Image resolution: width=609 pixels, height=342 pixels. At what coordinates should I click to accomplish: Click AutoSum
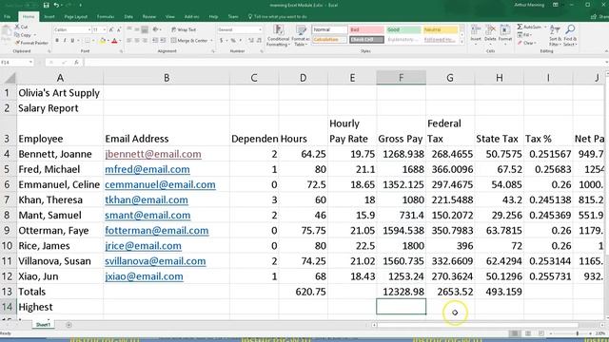tap(529, 27)
